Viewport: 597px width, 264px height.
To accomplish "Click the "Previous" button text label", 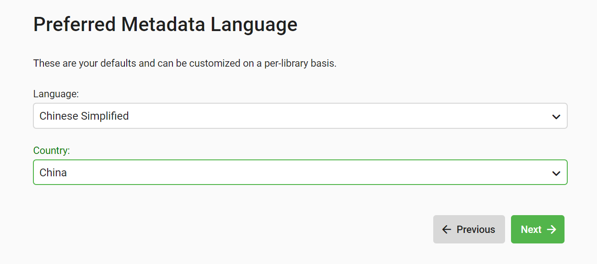I will point(476,229).
